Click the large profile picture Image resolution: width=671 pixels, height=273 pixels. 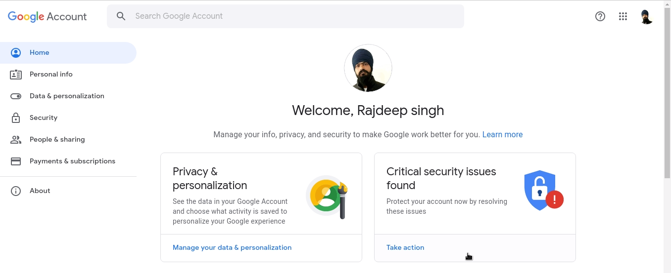tap(368, 68)
